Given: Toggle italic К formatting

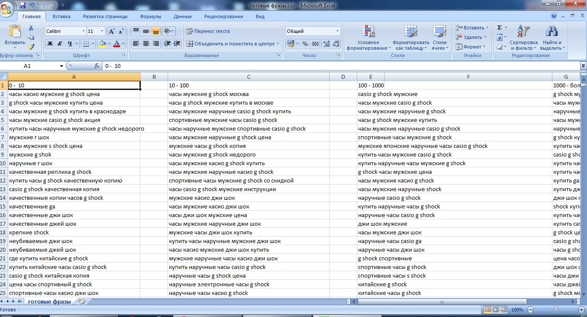Looking at the screenshot, I should pyautogui.click(x=60, y=44).
